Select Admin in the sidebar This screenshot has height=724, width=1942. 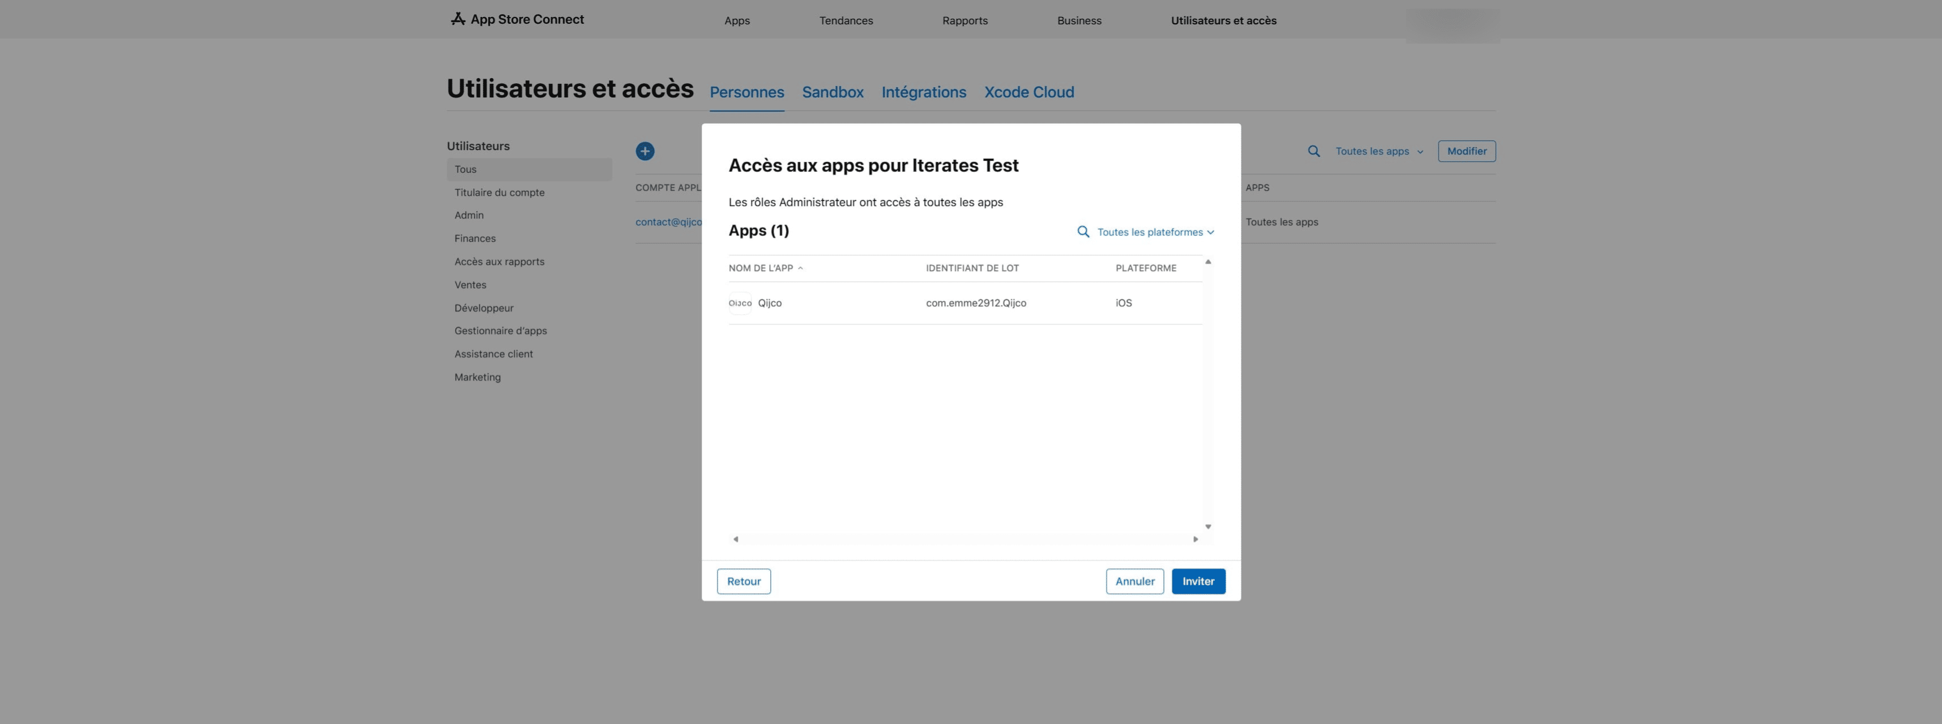(469, 215)
